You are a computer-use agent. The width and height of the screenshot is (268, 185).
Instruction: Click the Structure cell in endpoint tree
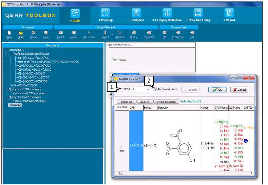152,60
